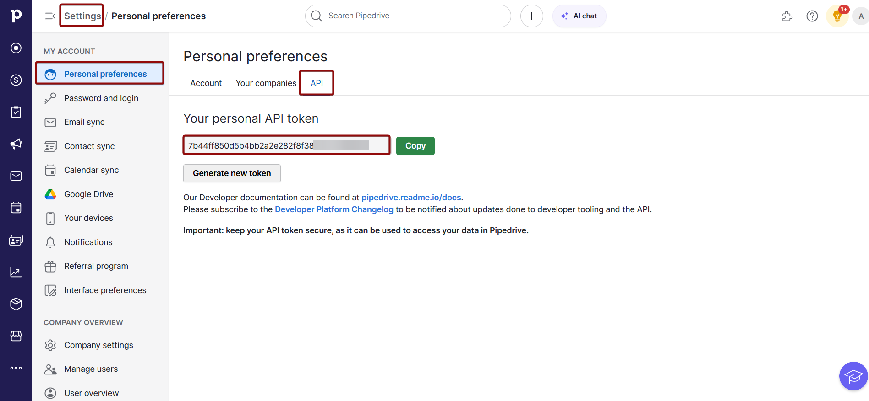This screenshot has width=869, height=401.
Task: Open the lightbulb sales assistant icon
Action: (x=837, y=16)
